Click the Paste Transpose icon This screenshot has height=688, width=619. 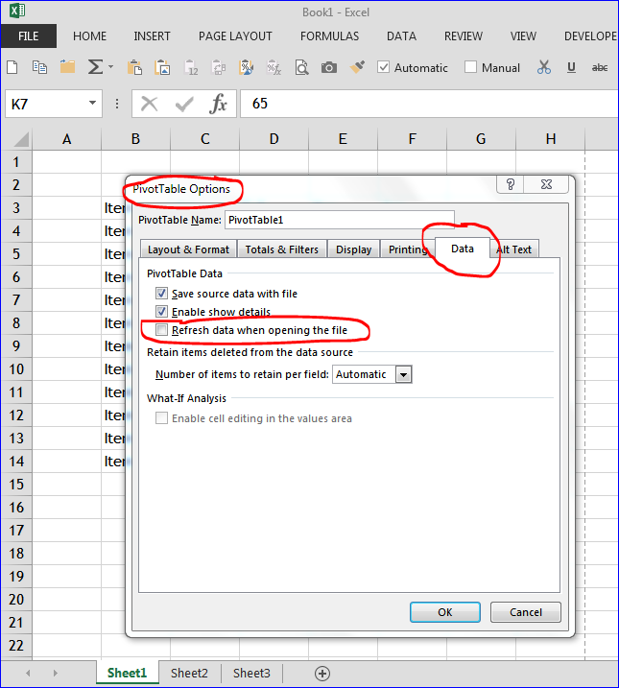[x=219, y=67]
